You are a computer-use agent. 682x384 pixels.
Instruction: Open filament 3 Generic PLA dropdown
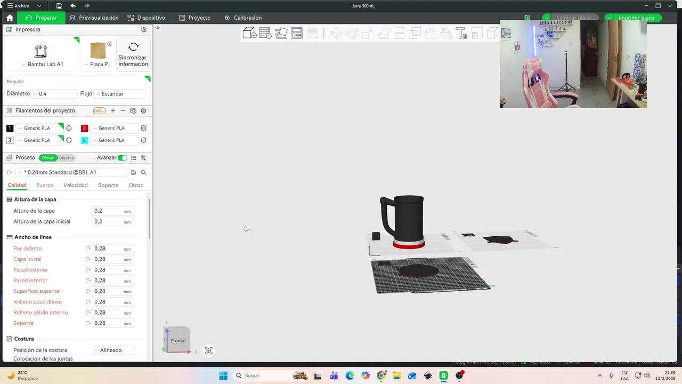pyautogui.click(x=39, y=140)
